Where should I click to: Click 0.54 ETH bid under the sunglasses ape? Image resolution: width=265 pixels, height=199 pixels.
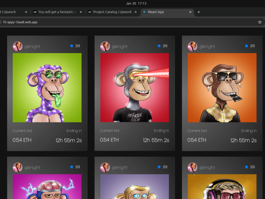coord(197,140)
